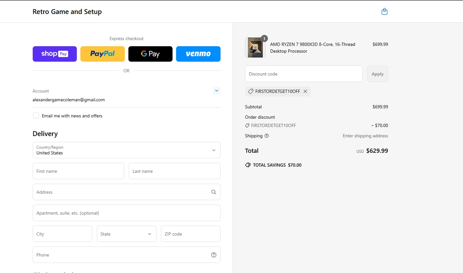Choose PayPal express checkout
This screenshot has height=273, width=463.
102,54
